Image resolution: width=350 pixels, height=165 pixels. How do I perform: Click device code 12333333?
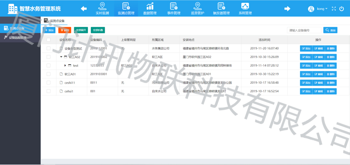click(97, 65)
